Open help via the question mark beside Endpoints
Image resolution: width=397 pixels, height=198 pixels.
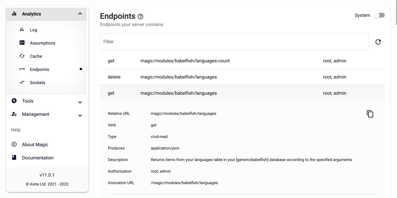pyautogui.click(x=141, y=16)
